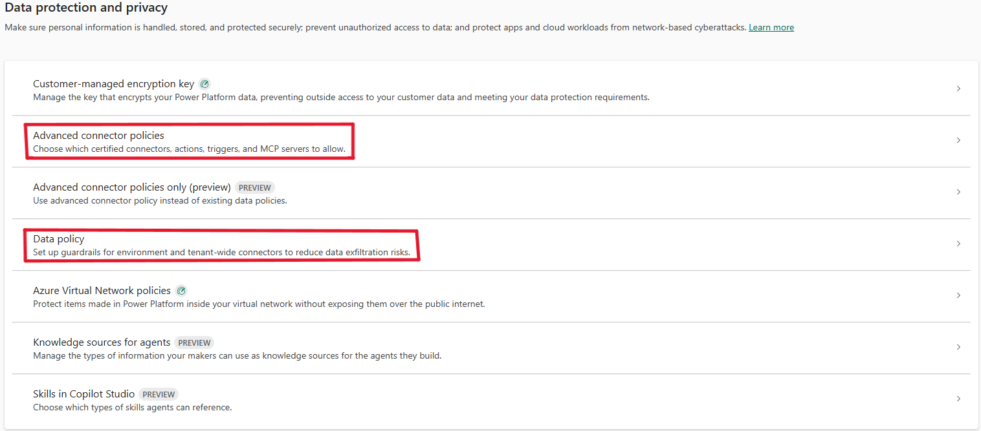
Task: Click PREVIEW badge next to Knowledge sources
Action: (194, 342)
